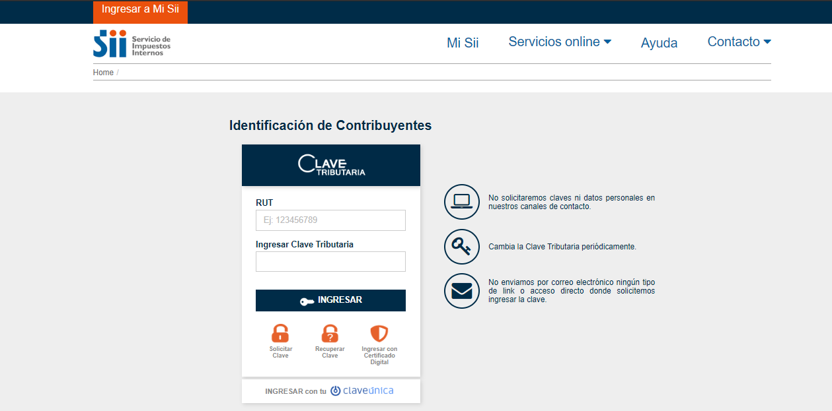The height and width of the screenshot is (411, 832).
Task: Click the Solicitar Clave padlock icon
Action: [280, 333]
